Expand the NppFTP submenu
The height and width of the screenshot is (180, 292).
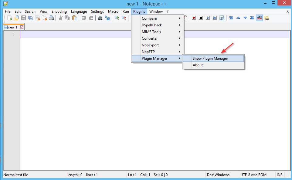pyautogui.click(x=158, y=52)
